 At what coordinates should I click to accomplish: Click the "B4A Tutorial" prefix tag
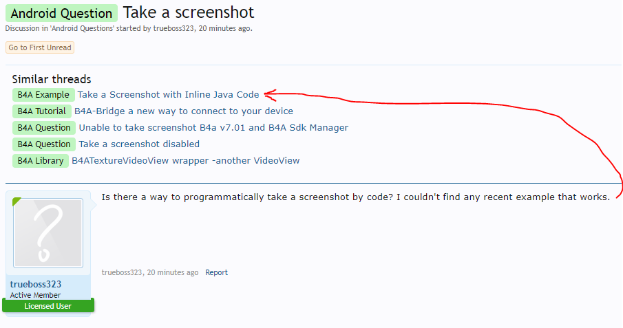pos(42,111)
